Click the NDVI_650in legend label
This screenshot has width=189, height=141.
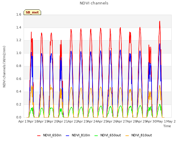click(x=52, y=135)
